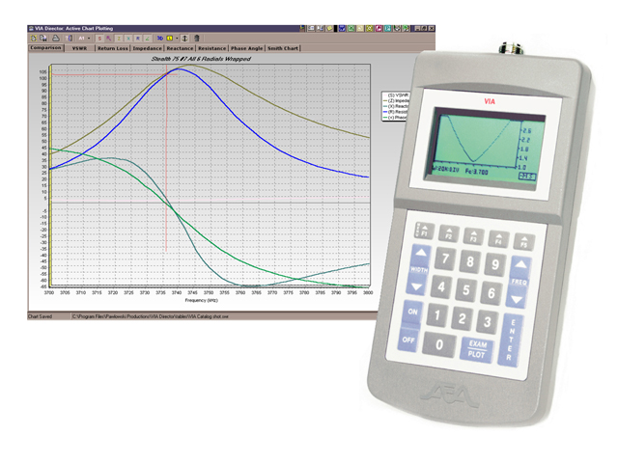The image size is (618, 463).
Task: Open the Phase Angle tab
Action: (247, 48)
